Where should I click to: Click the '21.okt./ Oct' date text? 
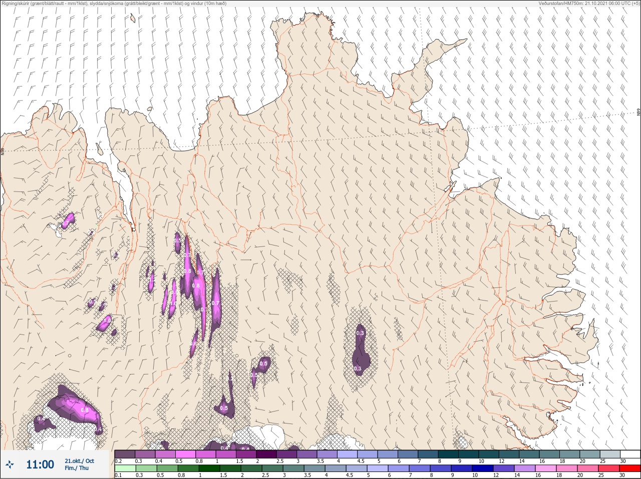coord(79,461)
